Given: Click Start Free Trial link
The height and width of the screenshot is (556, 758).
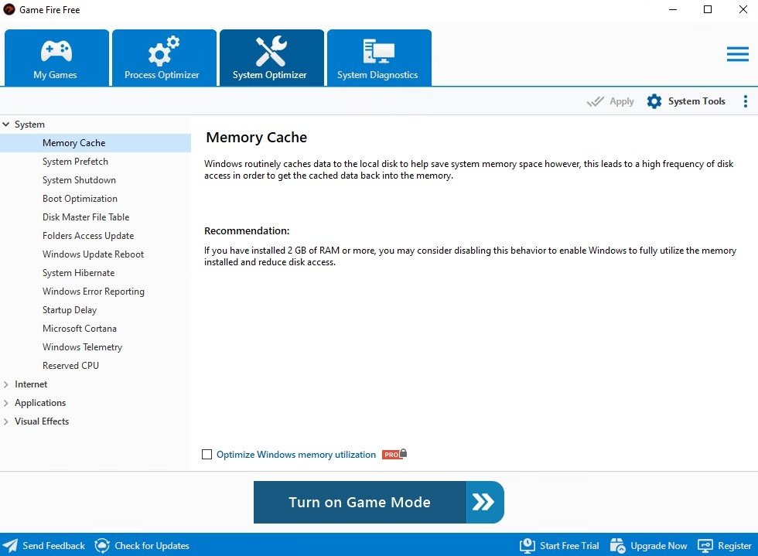Looking at the screenshot, I should [558, 546].
